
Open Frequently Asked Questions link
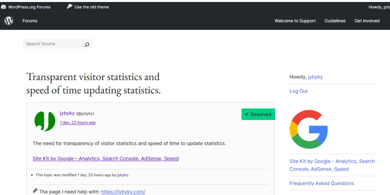tap(322, 183)
